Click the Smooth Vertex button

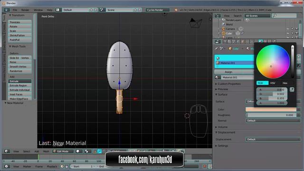click(20, 66)
